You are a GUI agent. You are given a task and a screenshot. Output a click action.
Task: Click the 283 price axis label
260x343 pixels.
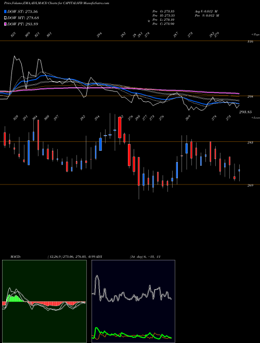click(250, 142)
